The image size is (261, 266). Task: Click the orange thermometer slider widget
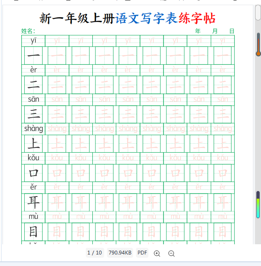click(258, 44)
